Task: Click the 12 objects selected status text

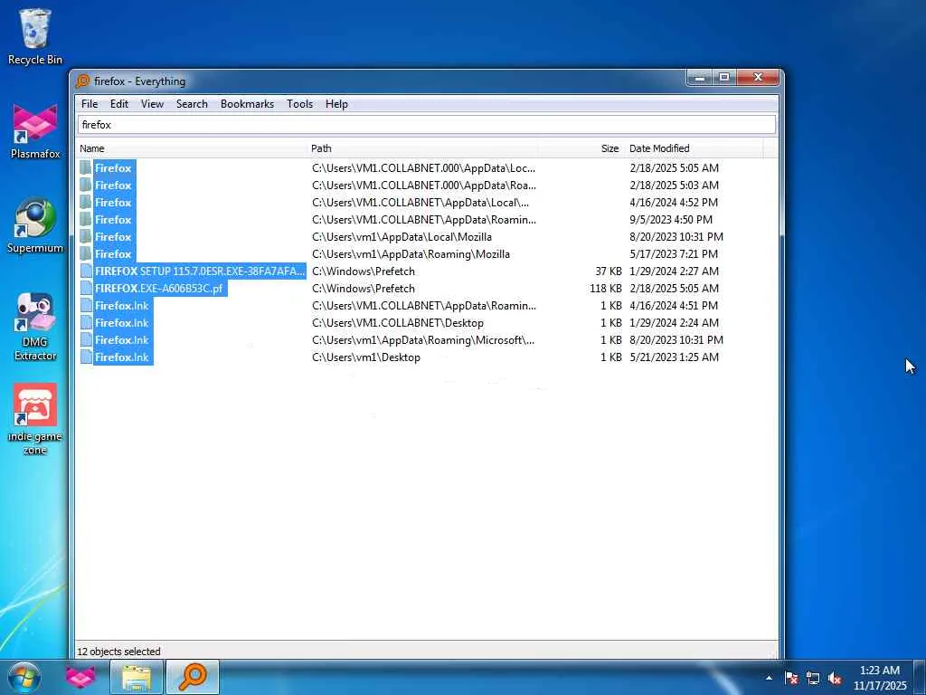Action: pos(118,652)
